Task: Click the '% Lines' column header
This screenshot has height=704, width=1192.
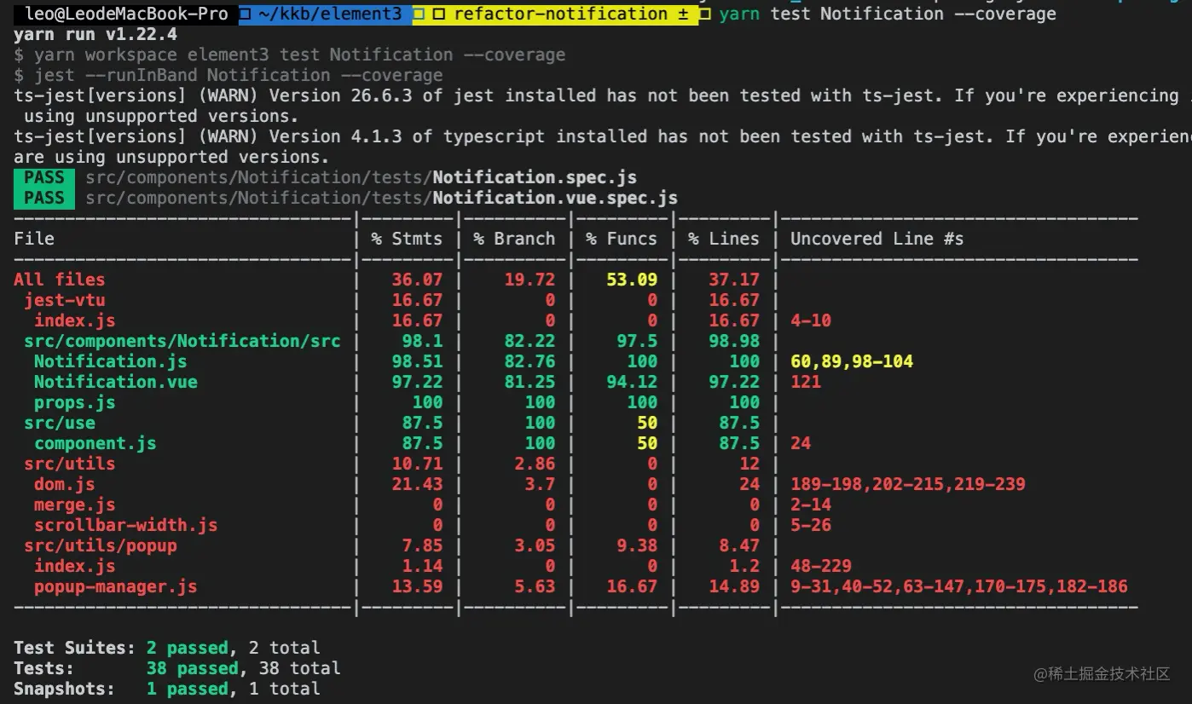Action: coord(724,239)
